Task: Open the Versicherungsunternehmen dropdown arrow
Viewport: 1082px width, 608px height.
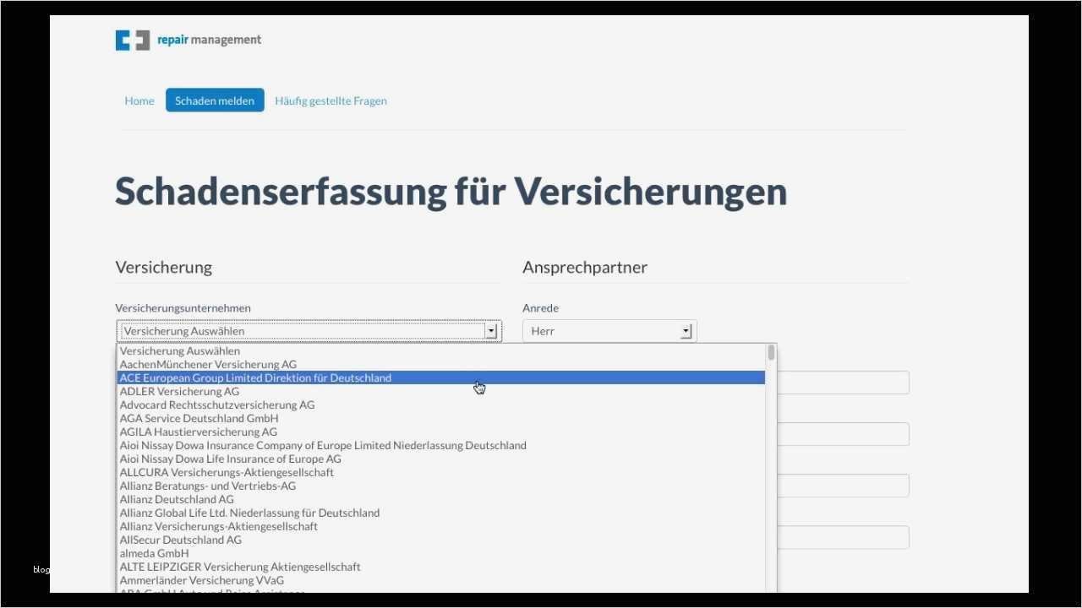Action: (491, 330)
